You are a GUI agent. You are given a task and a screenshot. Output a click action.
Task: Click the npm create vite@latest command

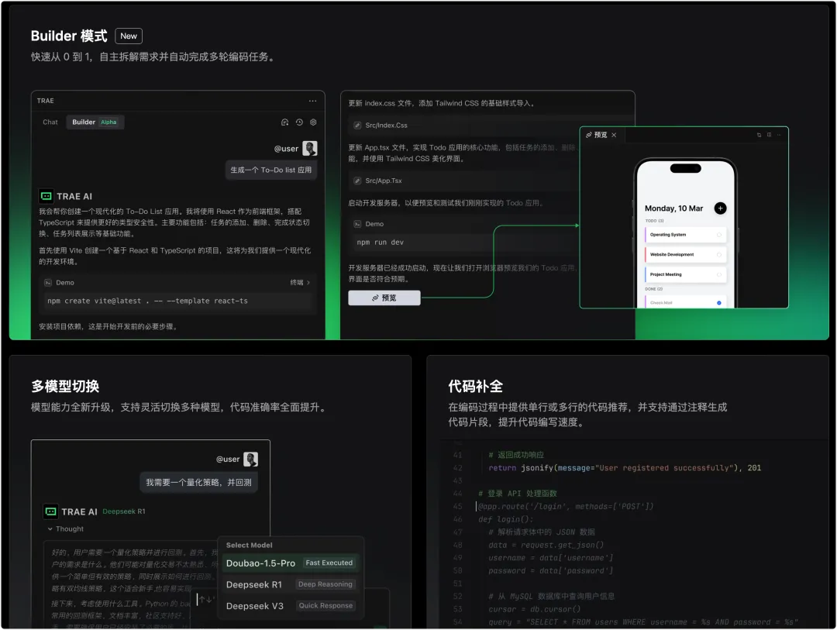pos(148,301)
